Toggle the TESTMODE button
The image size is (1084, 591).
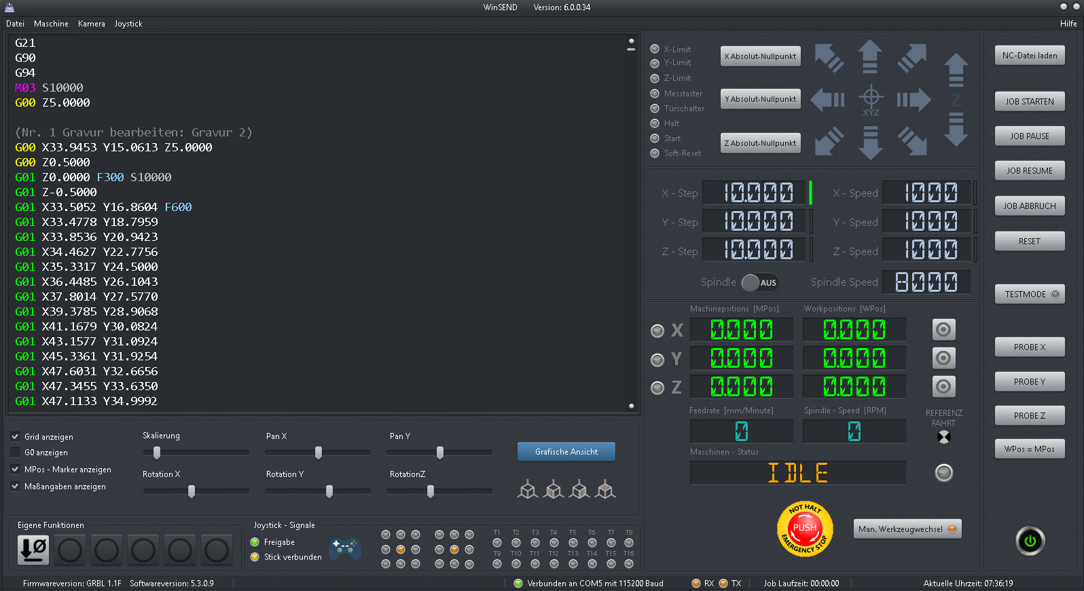point(1029,294)
